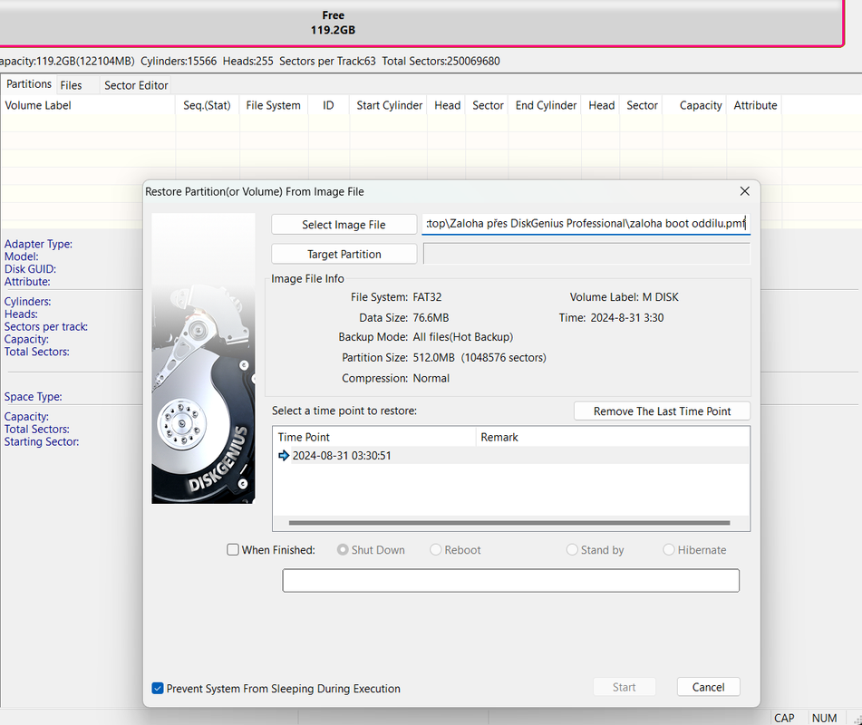
Task: Click the image file path field
Action: [x=586, y=224]
